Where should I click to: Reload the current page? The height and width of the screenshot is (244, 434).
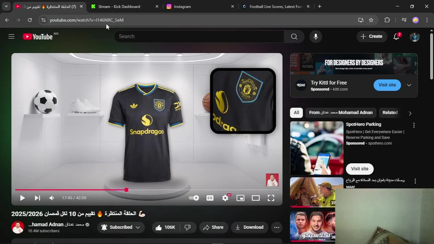coord(30,20)
